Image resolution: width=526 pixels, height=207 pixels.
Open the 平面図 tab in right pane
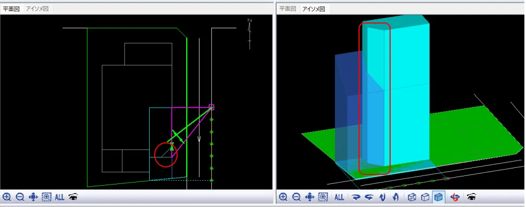coord(287,9)
